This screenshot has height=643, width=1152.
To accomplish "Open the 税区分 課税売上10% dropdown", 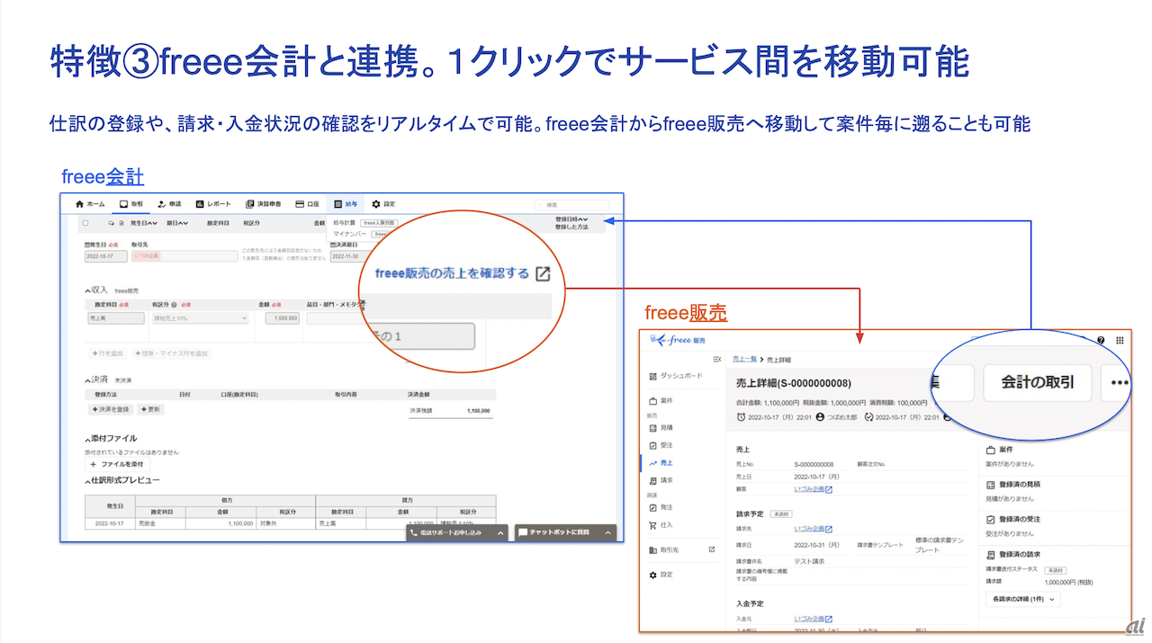I will [200, 318].
